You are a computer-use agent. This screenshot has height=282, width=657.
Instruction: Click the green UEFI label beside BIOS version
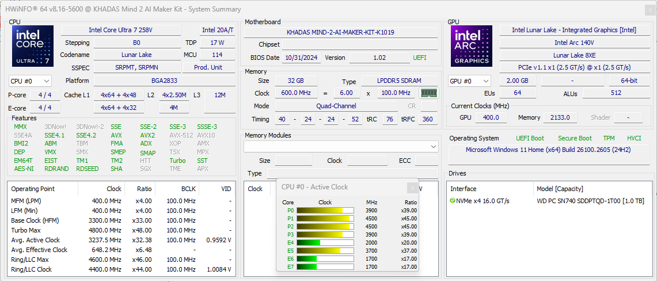click(420, 58)
